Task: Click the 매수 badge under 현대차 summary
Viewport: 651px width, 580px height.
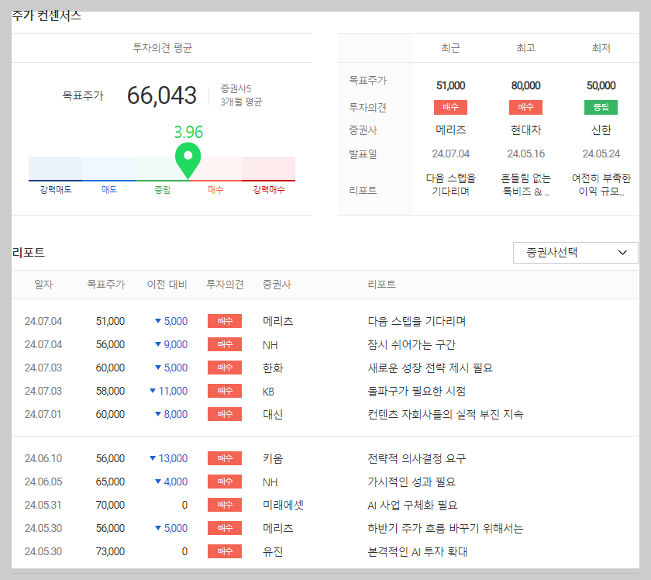Action: pyautogui.click(x=525, y=107)
